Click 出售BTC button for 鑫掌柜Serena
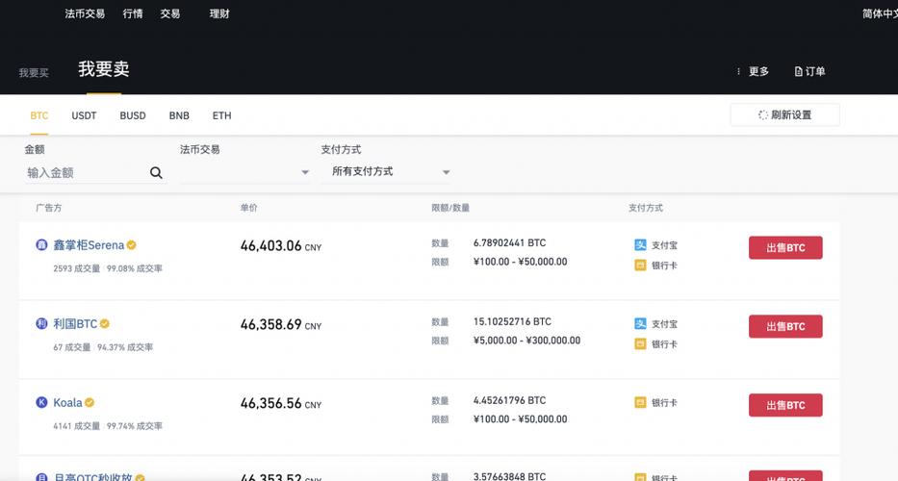898x481 pixels. pos(785,248)
